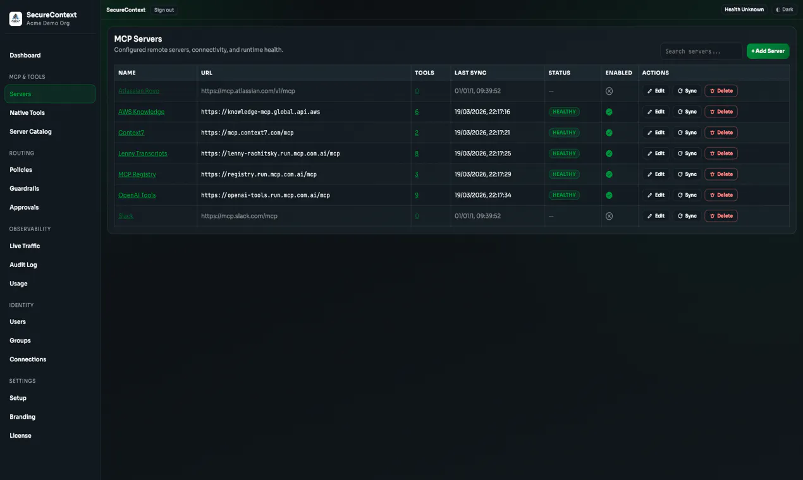Toggle Dark theme mode

[785, 9]
